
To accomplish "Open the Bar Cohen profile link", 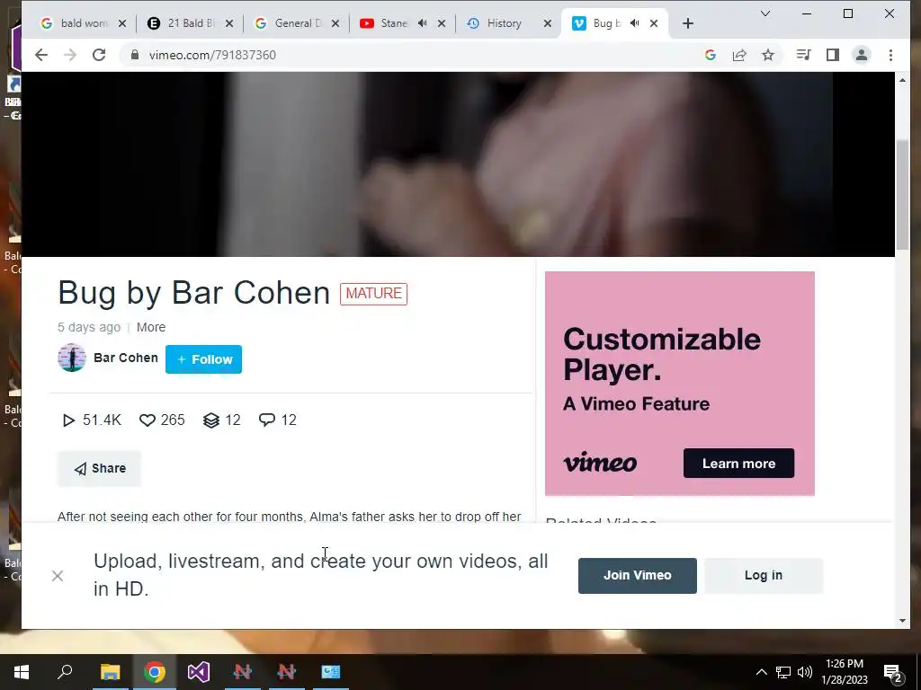I will click(x=126, y=358).
